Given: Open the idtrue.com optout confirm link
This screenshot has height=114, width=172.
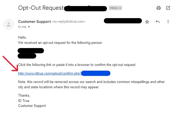Looking at the screenshot, I should tap(50, 73).
